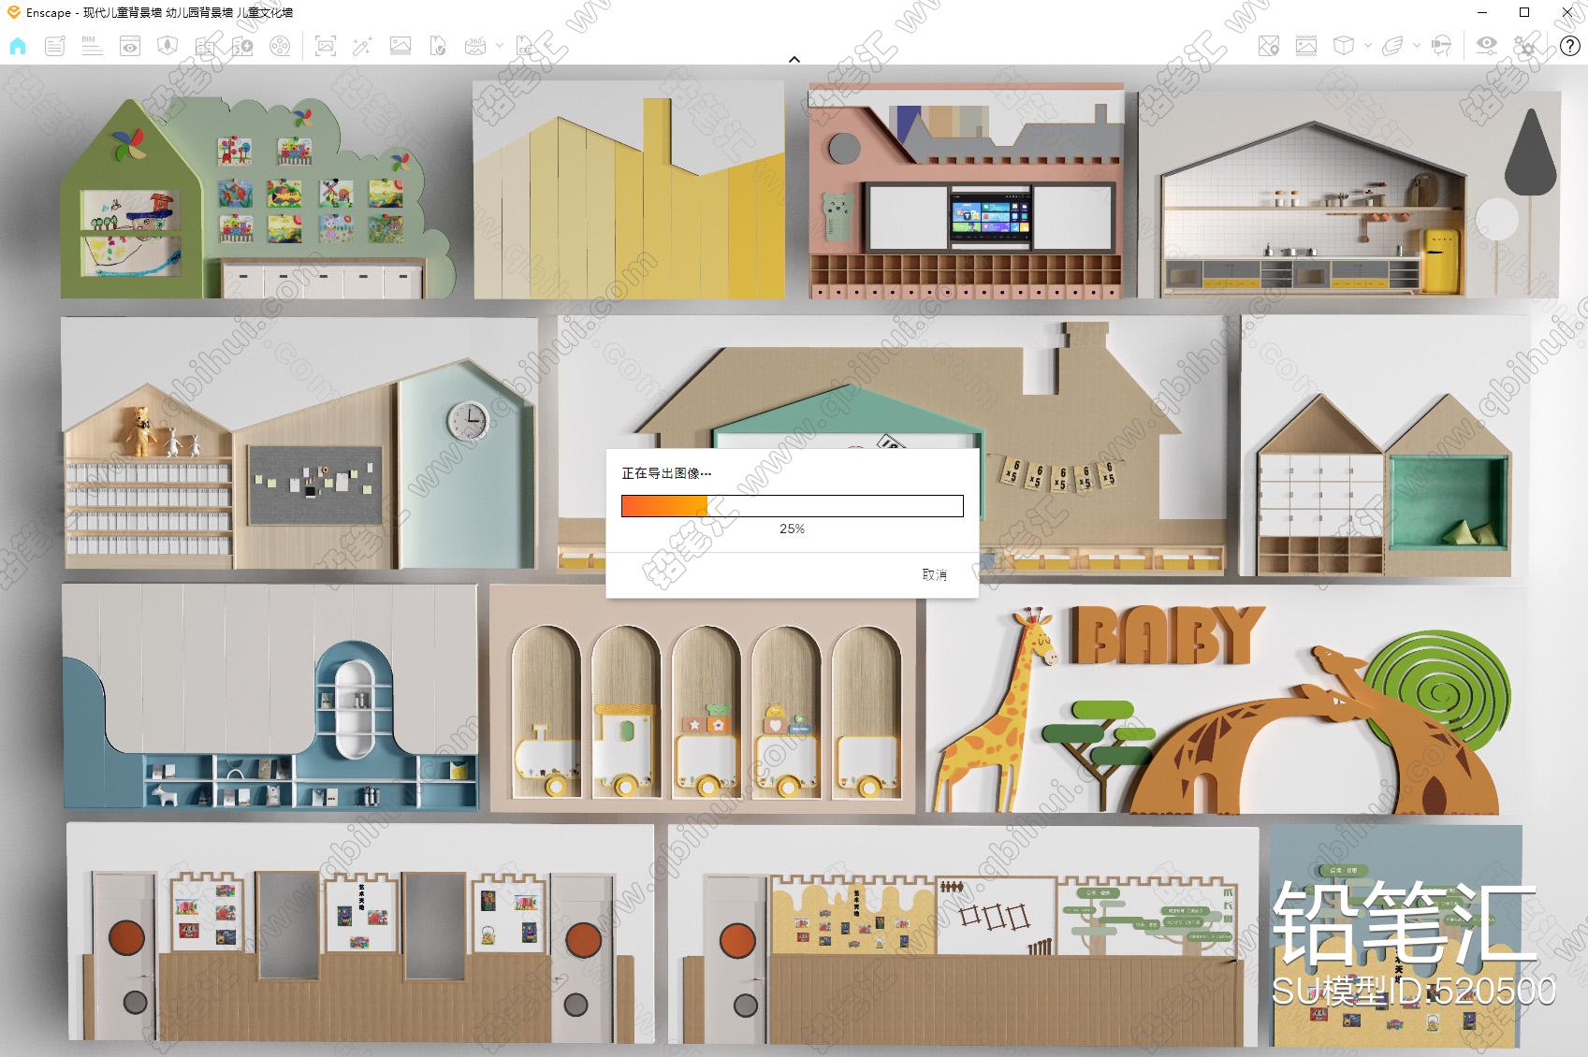Open the help question mark icon

(1570, 46)
